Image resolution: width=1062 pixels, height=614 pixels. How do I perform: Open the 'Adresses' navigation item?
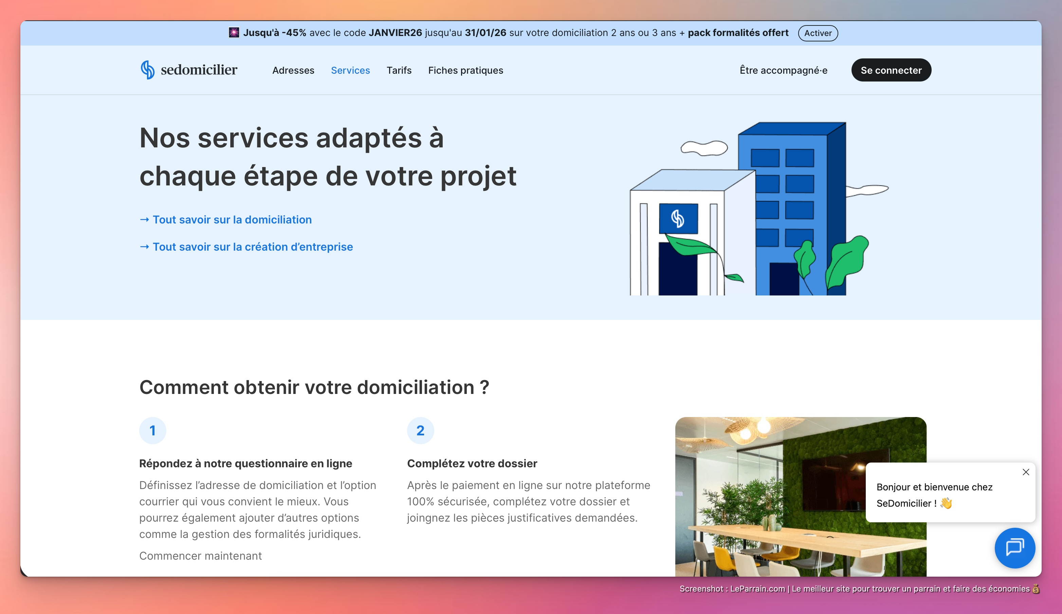coord(293,70)
